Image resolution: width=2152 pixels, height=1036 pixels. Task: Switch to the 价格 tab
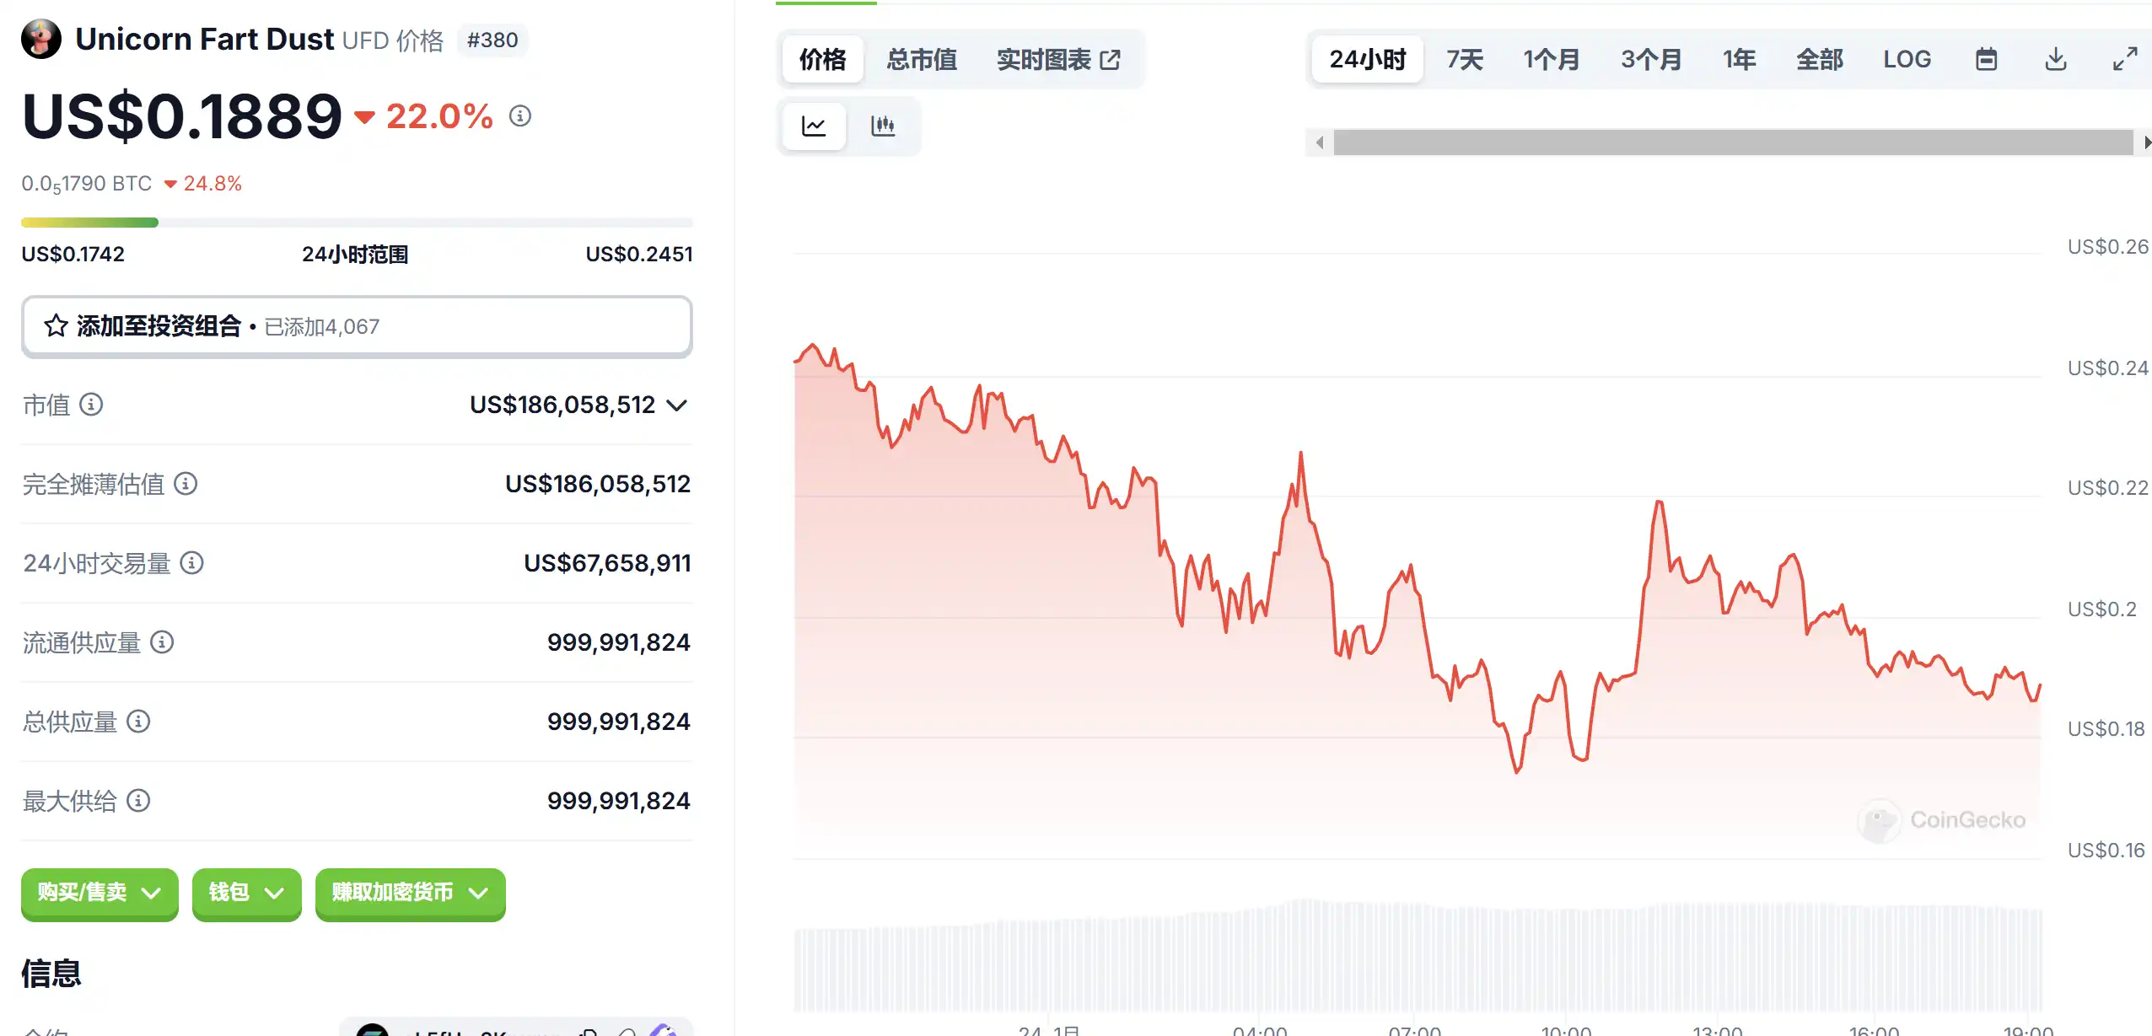822,59
